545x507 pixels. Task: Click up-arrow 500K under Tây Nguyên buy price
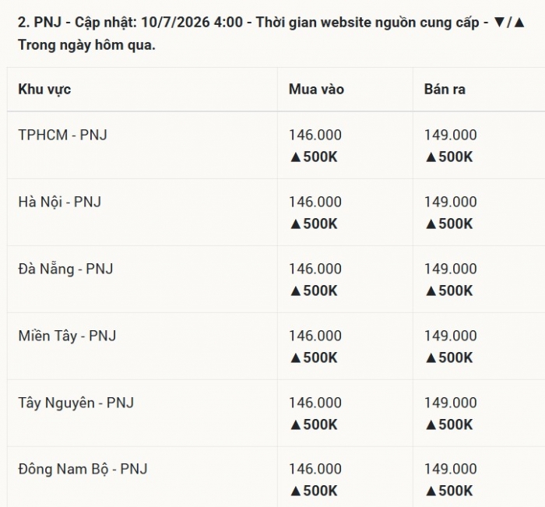[x=314, y=424]
